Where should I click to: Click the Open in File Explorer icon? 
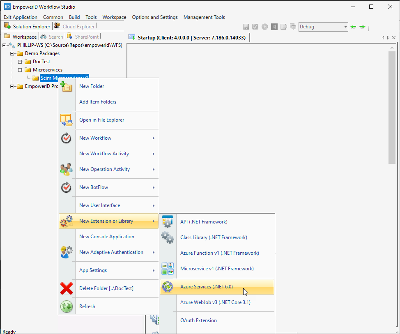67,120
